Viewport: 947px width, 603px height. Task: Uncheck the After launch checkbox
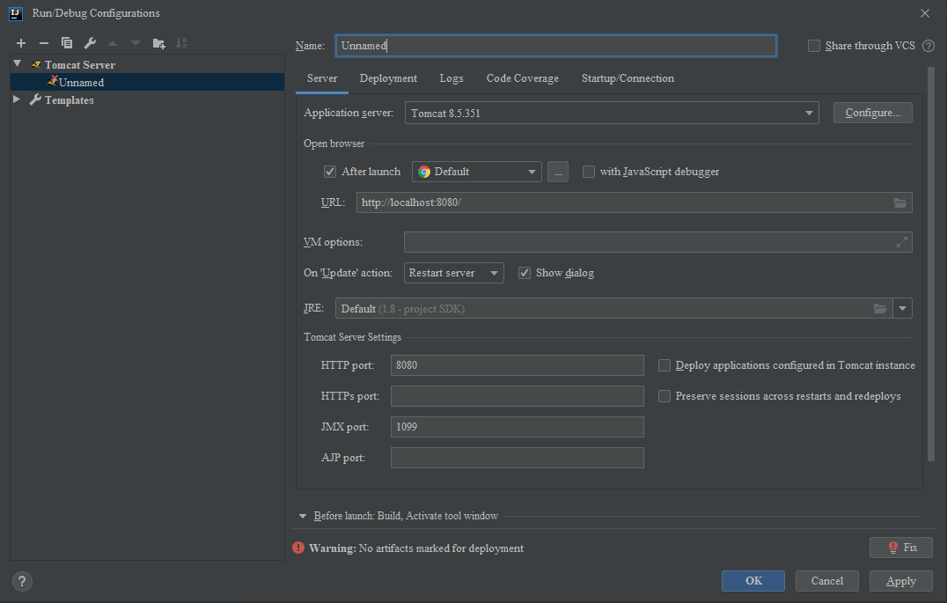coord(330,172)
